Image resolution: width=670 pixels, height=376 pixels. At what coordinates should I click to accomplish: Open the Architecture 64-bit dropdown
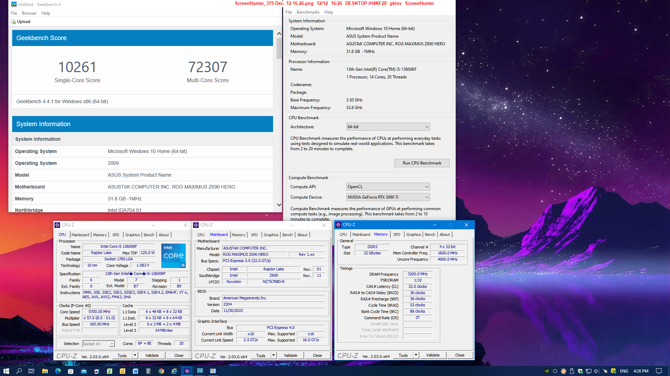388,127
